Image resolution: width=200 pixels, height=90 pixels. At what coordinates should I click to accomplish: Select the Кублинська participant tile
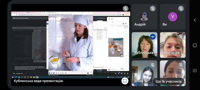144,45
